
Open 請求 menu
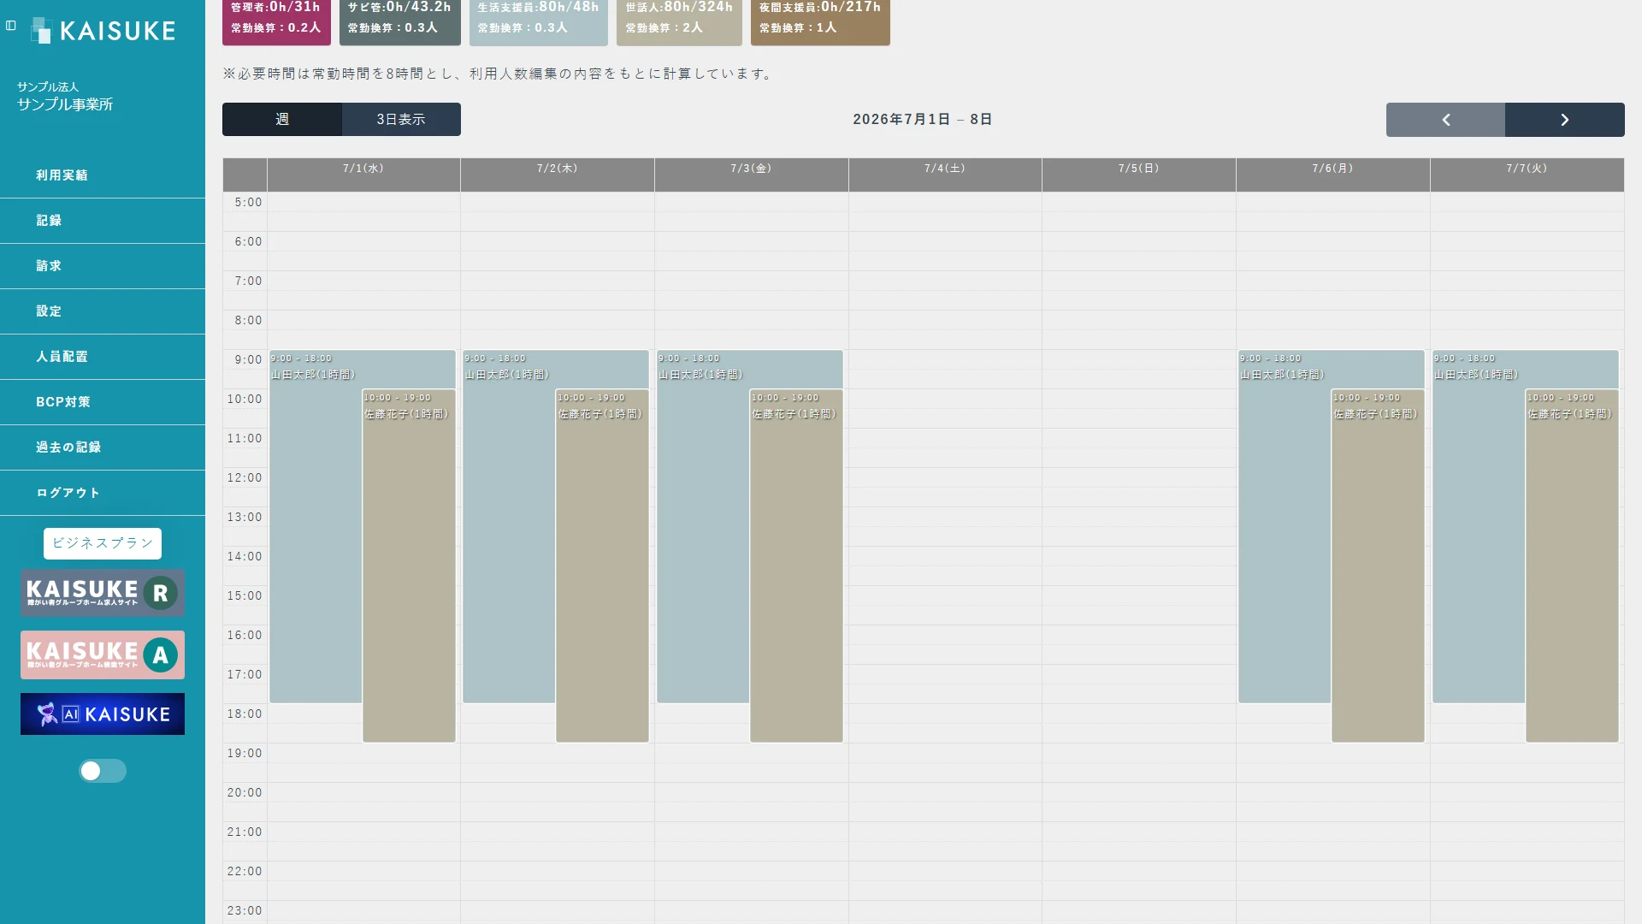point(103,266)
